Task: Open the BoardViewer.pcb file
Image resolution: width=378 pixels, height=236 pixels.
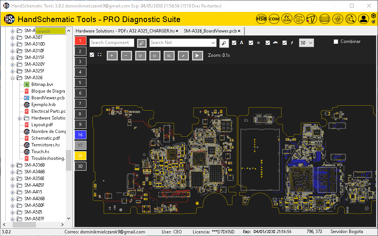Action: click(48, 98)
